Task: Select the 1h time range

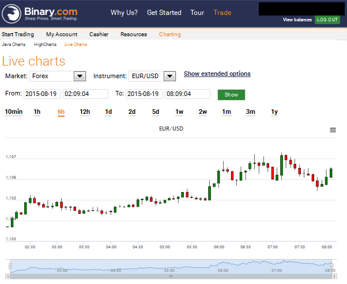Action: pos(37,112)
